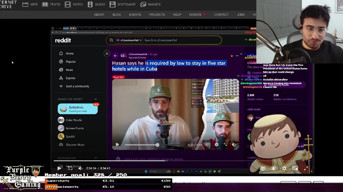Remove the r/LivestreamFail search filter
The height and width of the screenshot is (192, 343).
tap(140, 40)
